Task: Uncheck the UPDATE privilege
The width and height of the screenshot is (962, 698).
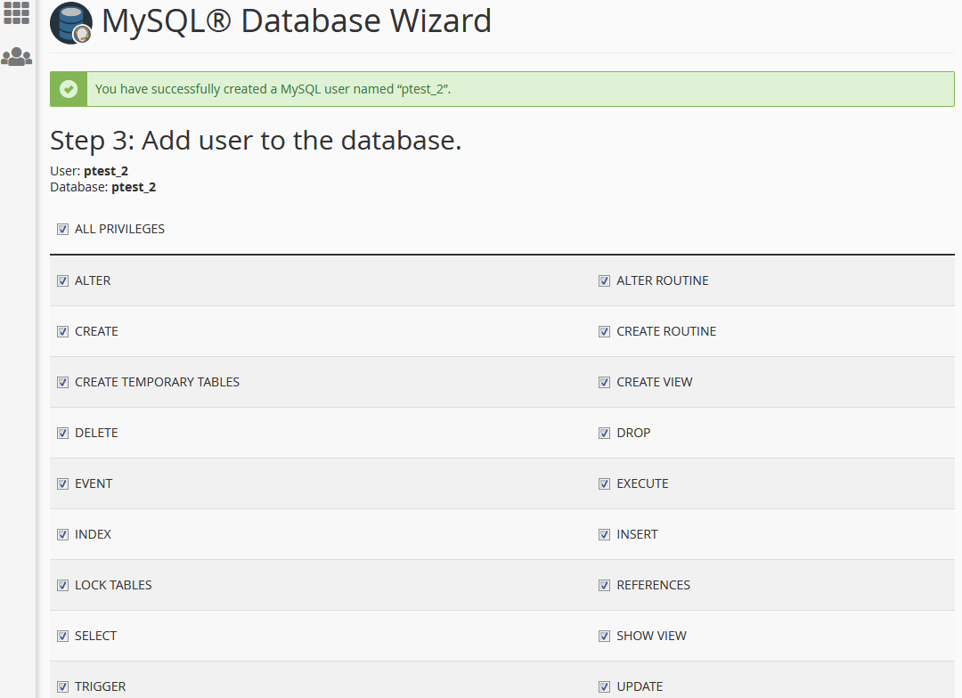Action: click(604, 687)
